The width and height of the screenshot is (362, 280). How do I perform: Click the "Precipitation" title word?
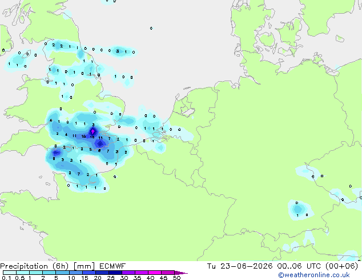tap(24, 266)
